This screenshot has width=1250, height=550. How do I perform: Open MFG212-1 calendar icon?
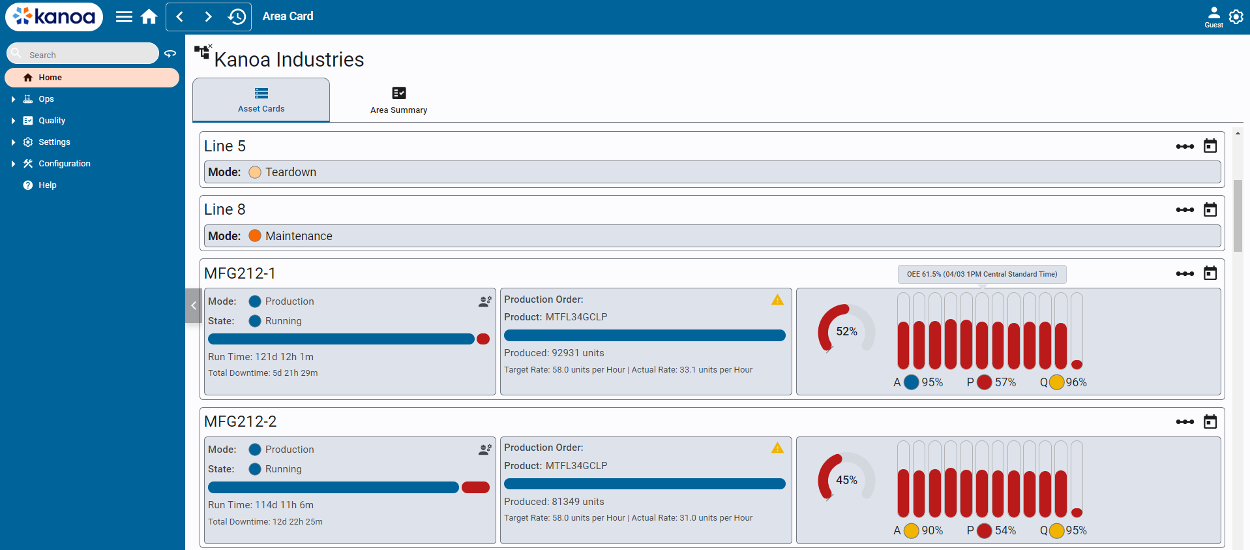point(1210,273)
